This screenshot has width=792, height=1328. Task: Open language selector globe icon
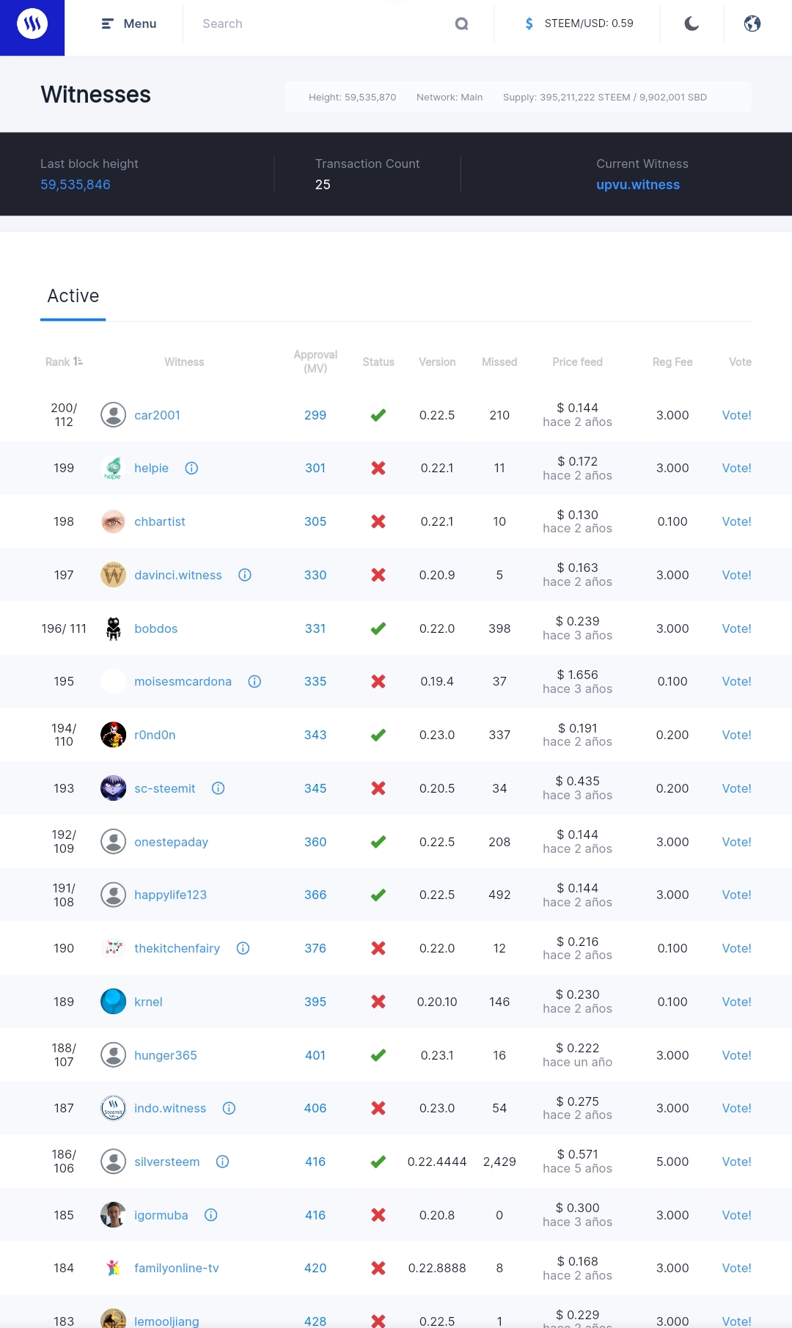coord(752,23)
